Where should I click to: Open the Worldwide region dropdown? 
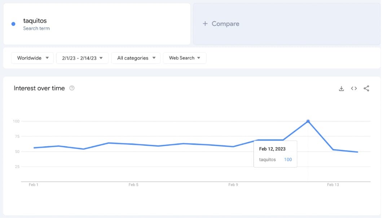pyautogui.click(x=32, y=58)
